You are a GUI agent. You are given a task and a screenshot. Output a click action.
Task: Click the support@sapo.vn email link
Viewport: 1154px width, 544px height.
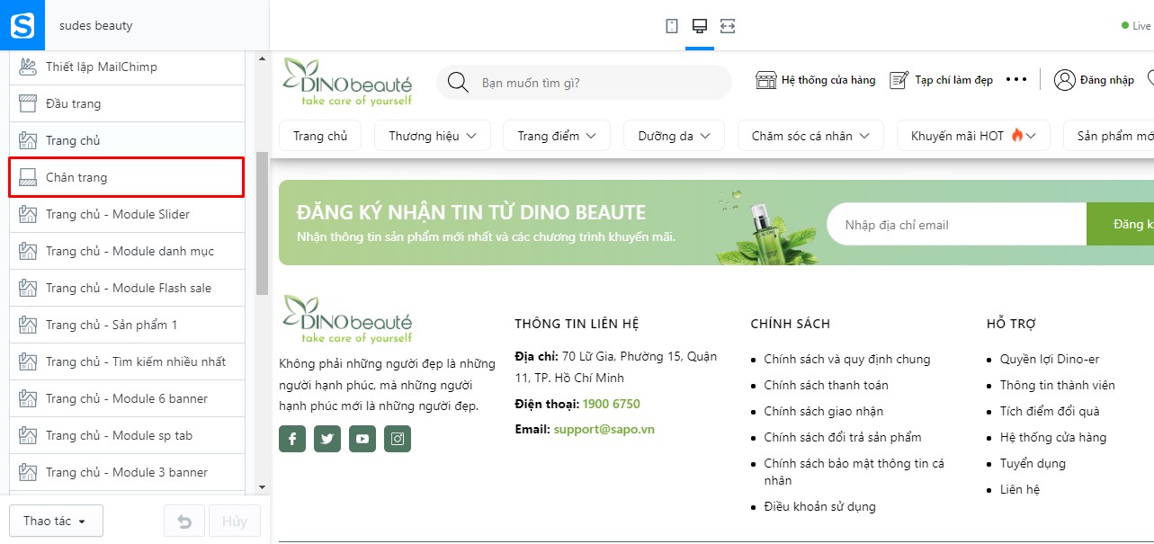pos(604,429)
